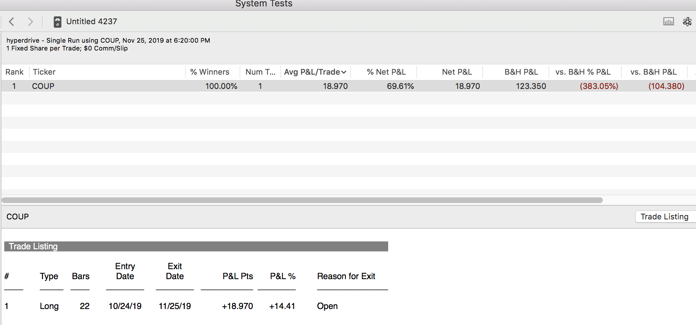The image size is (696, 325).
Task: Go forward with the right arrow
Action: (31, 22)
